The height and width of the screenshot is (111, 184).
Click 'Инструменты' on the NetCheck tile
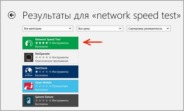point(60,72)
